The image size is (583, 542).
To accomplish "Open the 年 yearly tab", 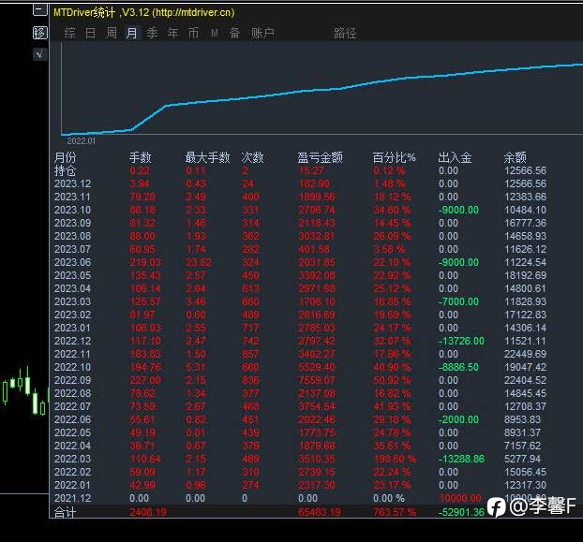I will (x=172, y=33).
